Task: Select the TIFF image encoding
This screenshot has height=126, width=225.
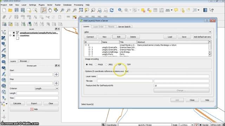Action: 125,64
